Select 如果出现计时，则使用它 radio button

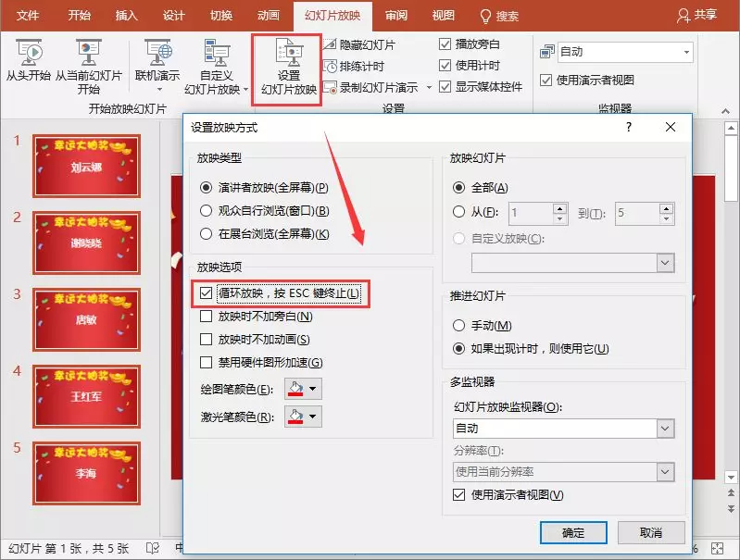(458, 349)
